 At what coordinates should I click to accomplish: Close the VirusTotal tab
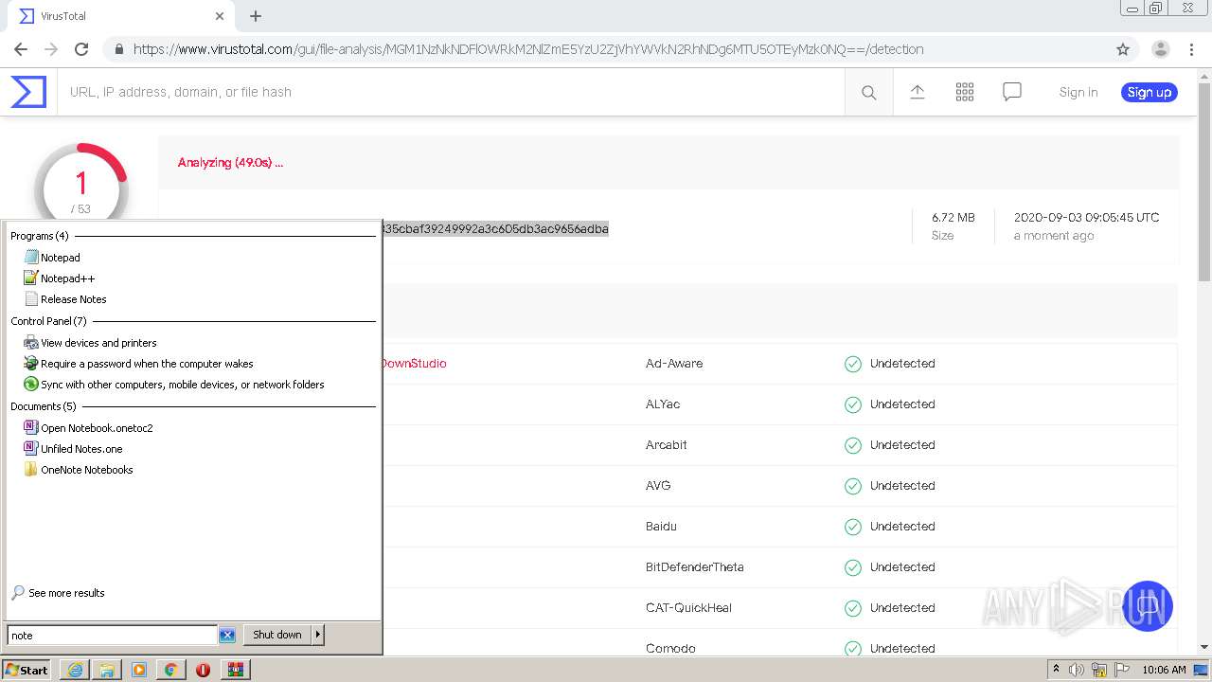(x=220, y=16)
